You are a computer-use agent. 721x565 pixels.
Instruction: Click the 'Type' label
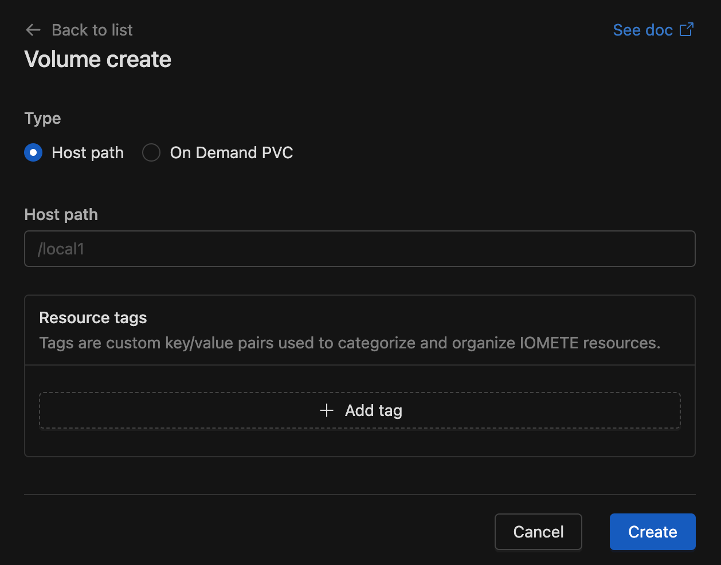click(x=42, y=119)
